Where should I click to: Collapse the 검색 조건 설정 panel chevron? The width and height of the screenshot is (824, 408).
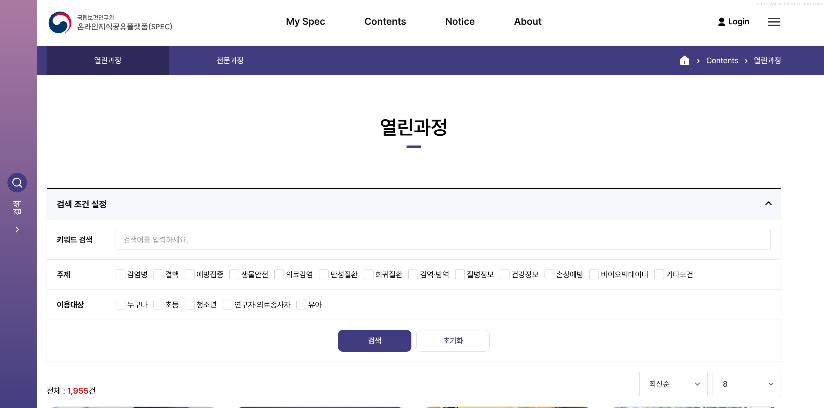tap(768, 204)
